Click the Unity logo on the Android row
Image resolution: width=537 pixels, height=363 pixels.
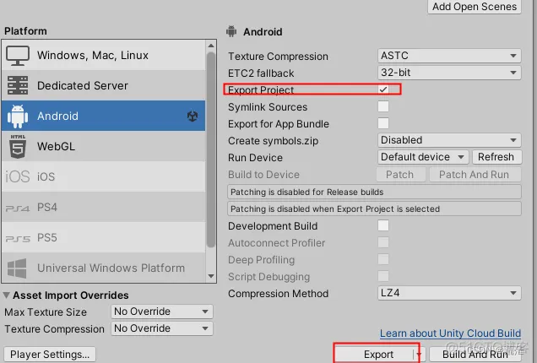[x=193, y=116]
